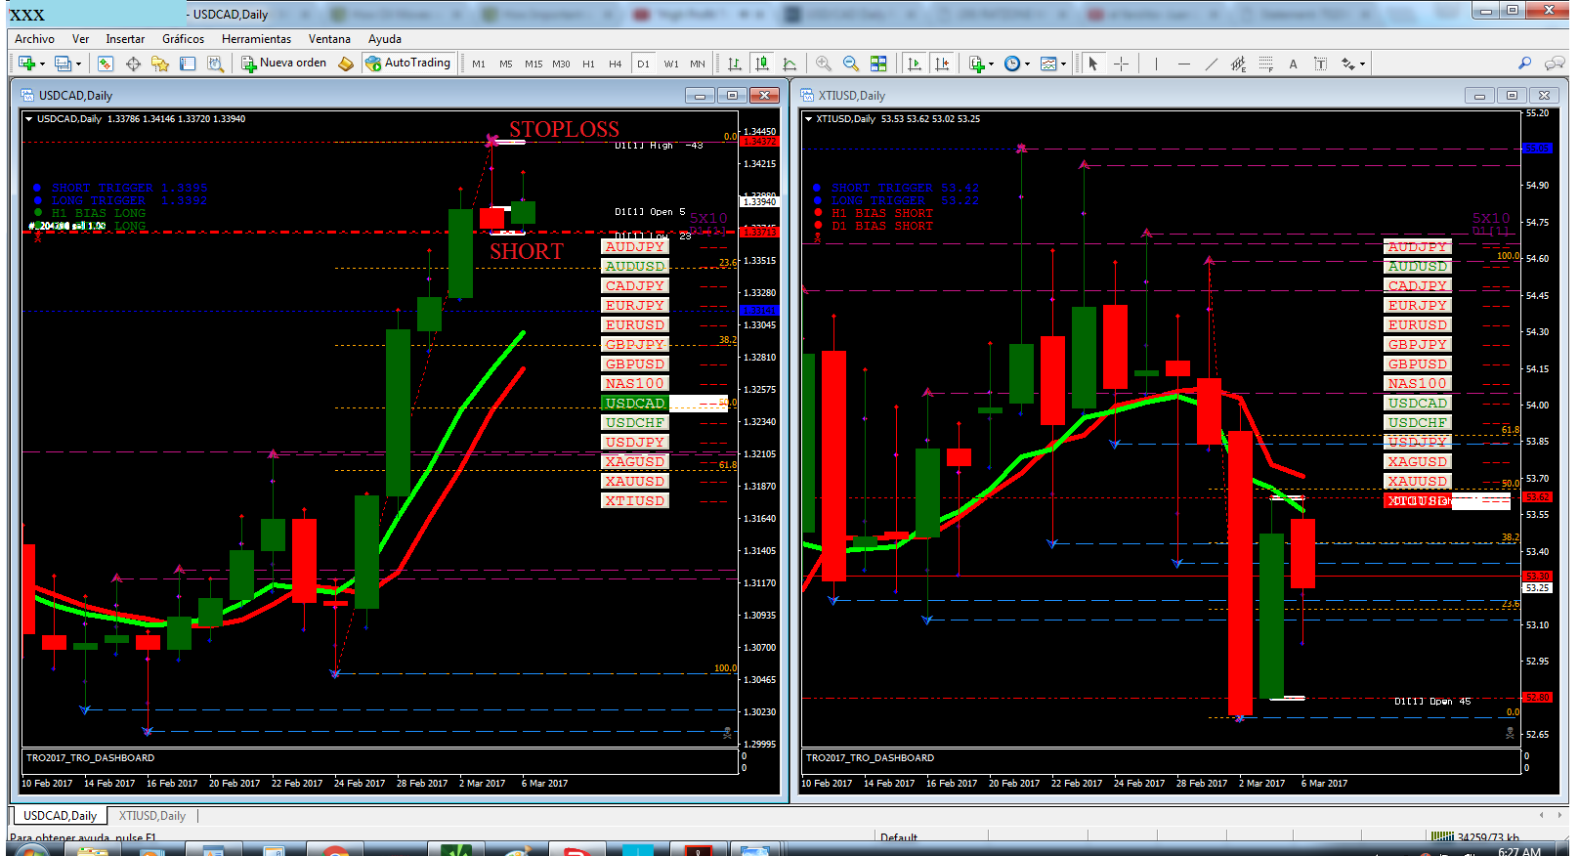1579x856 pixels.
Task: Click the triangle beside XTIUSD,Daily chart header
Action: 808,119
